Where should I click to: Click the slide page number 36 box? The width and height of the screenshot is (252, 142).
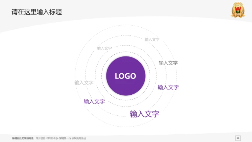pos(238,138)
